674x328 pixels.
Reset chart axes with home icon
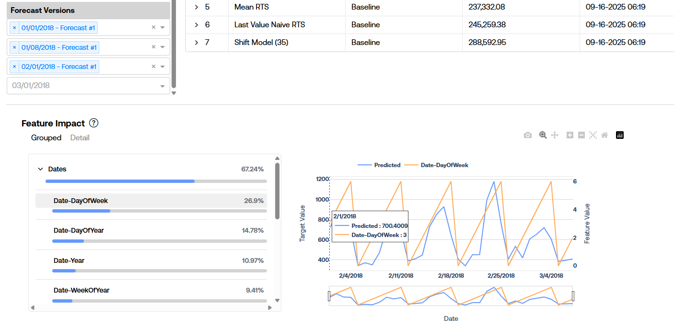[604, 136]
